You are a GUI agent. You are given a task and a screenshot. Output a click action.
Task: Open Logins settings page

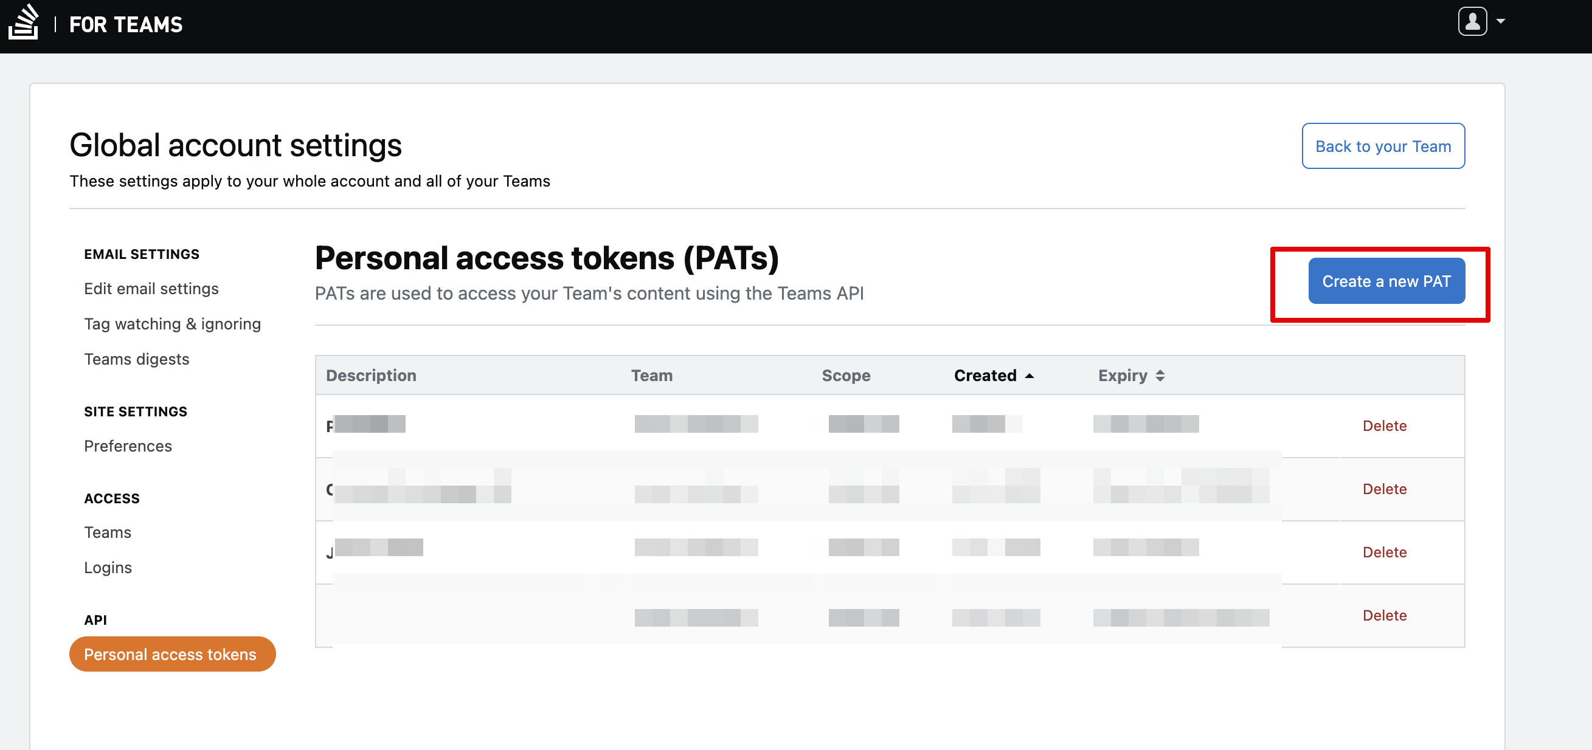(x=108, y=568)
